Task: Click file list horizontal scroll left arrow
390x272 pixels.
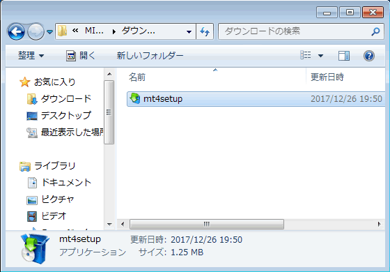Action: (x=123, y=224)
